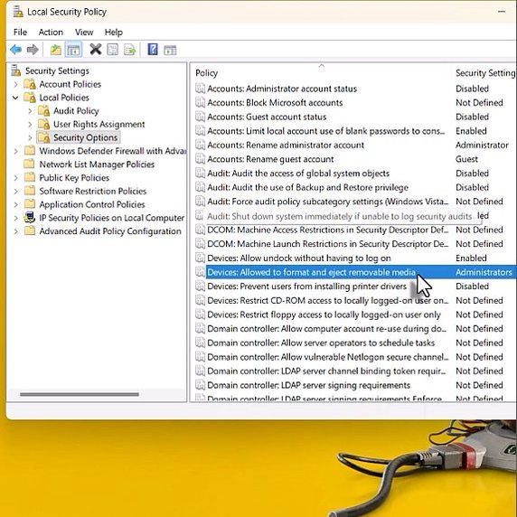Image resolution: width=517 pixels, height=517 pixels.
Task: Click the left pane horizontal scrollbar
Action: pos(80,394)
